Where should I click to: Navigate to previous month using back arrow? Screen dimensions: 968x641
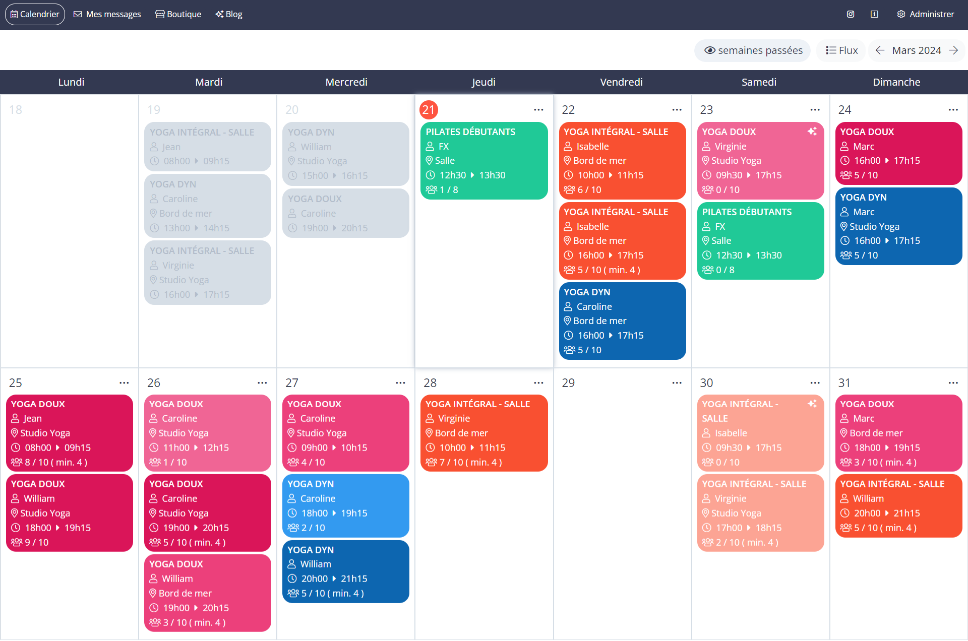click(x=881, y=50)
